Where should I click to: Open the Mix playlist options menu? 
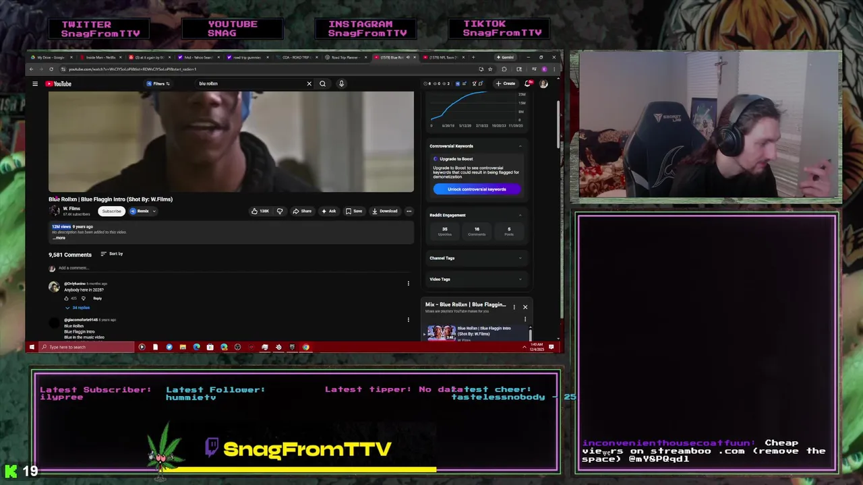(x=514, y=307)
